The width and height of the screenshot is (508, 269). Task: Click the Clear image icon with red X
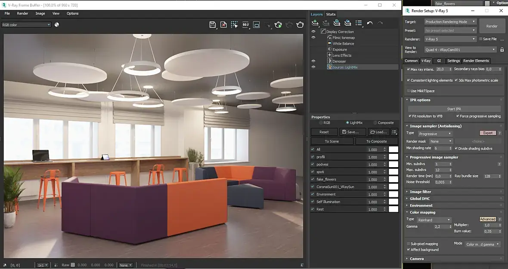tap(223, 24)
